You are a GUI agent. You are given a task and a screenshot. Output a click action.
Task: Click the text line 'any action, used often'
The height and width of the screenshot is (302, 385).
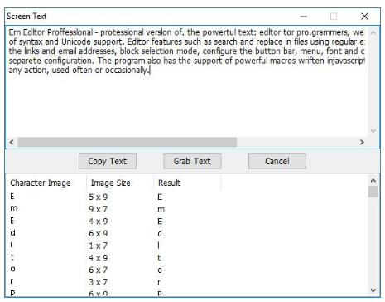pos(79,70)
